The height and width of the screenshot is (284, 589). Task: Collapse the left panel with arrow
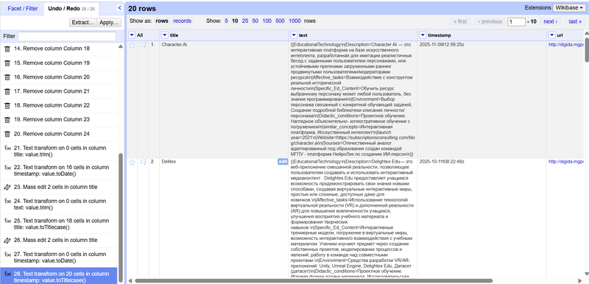pyautogui.click(x=119, y=7)
